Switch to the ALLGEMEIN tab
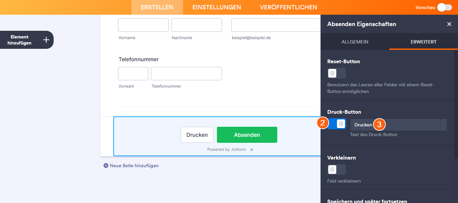The height and width of the screenshot is (203, 458). [x=355, y=42]
